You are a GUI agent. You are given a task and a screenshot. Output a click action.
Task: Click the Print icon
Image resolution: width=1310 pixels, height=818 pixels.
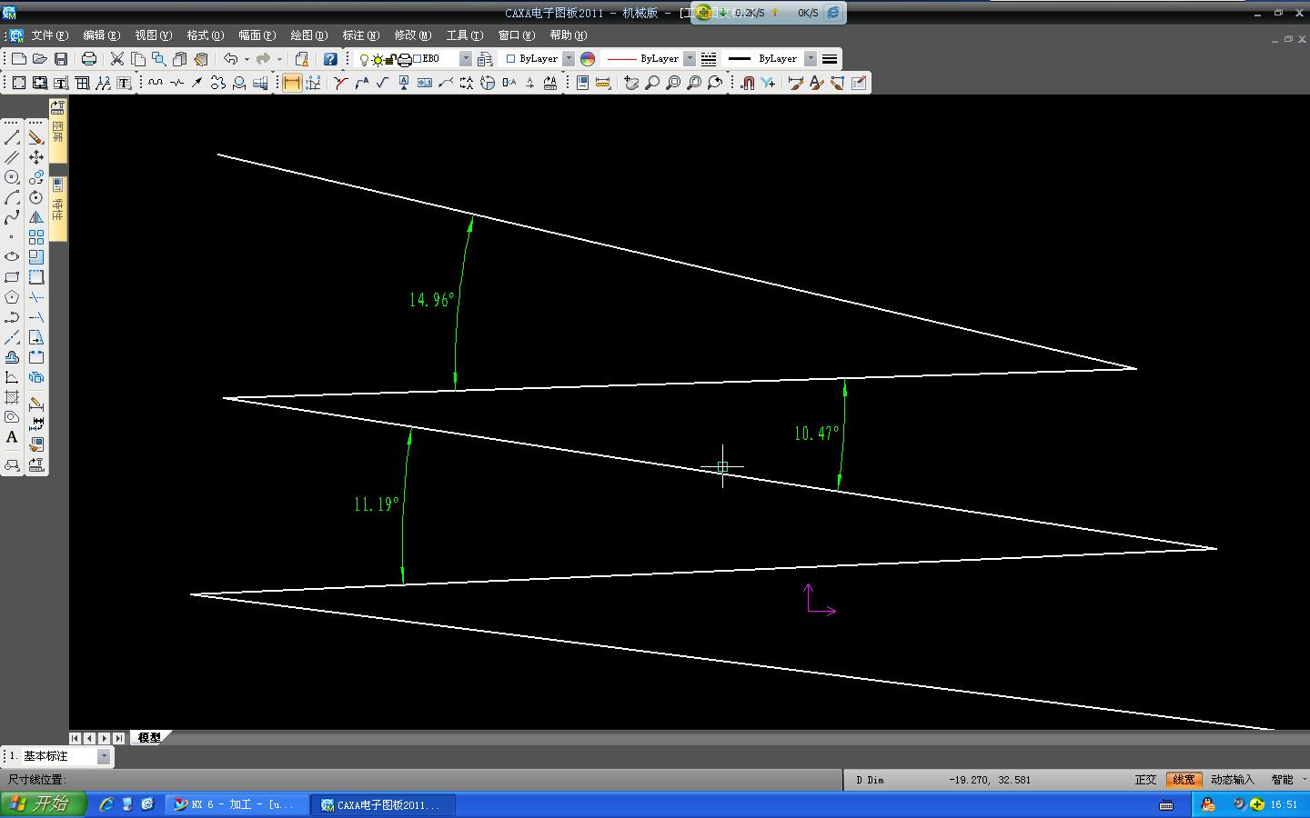tap(89, 59)
